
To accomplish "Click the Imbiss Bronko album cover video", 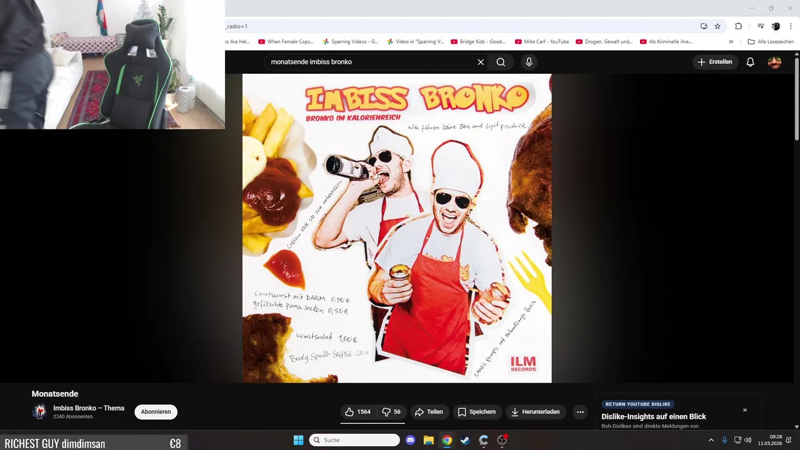I will [397, 228].
